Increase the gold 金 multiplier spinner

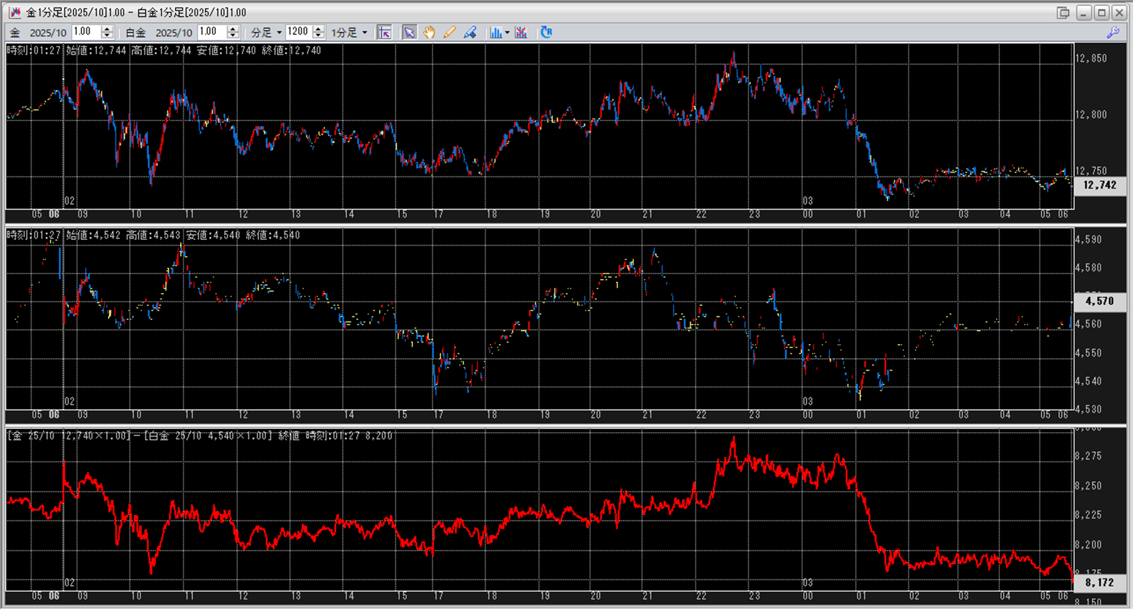point(107,29)
